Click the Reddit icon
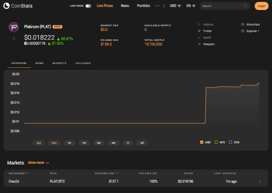This screenshot has width=272, height=193. pos(199,37)
